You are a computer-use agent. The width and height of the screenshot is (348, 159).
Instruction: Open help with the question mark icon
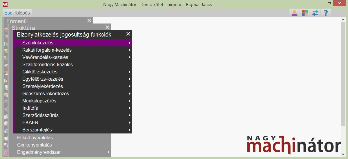coord(325,13)
